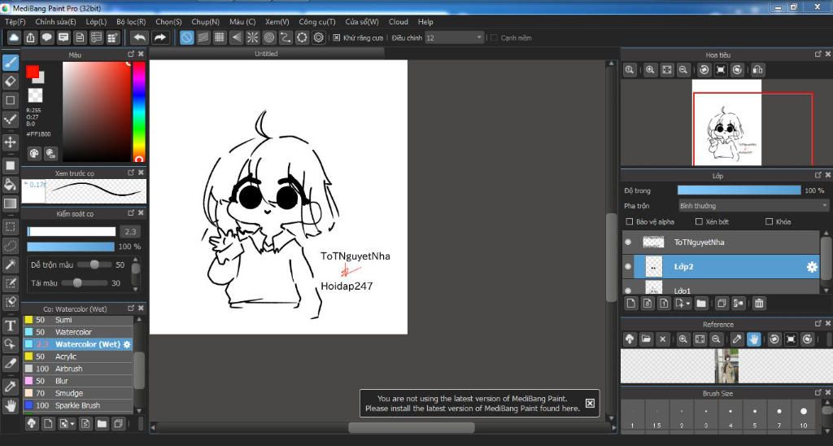Select the Sumi brush
833x446 pixels.
[77, 320]
